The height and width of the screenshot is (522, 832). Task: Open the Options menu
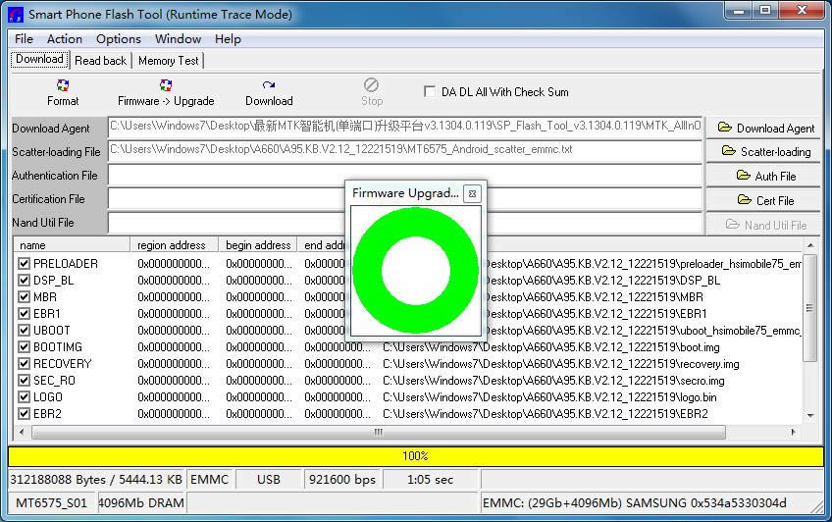[x=118, y=39]
